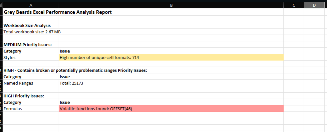This screenshot has height=132, width=327.
Task: Click 'Category' header above Named Ranges
Action: [x=31, y=77]
